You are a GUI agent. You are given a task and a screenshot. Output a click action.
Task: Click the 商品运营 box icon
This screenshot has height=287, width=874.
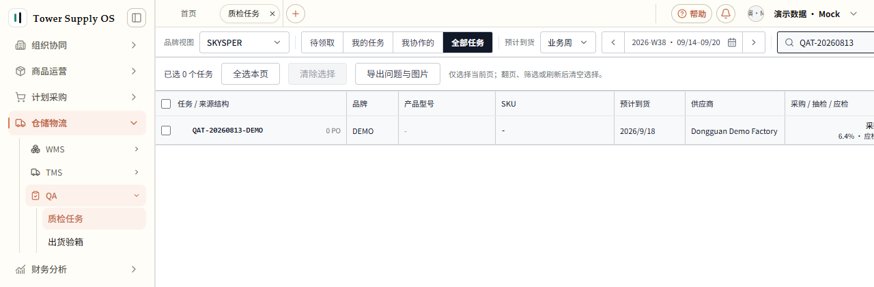20,71
